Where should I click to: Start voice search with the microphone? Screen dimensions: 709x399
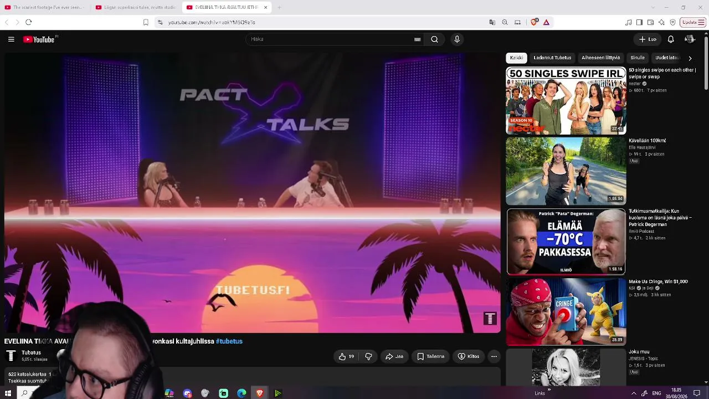pyautogui.click(x=457, y=39)
